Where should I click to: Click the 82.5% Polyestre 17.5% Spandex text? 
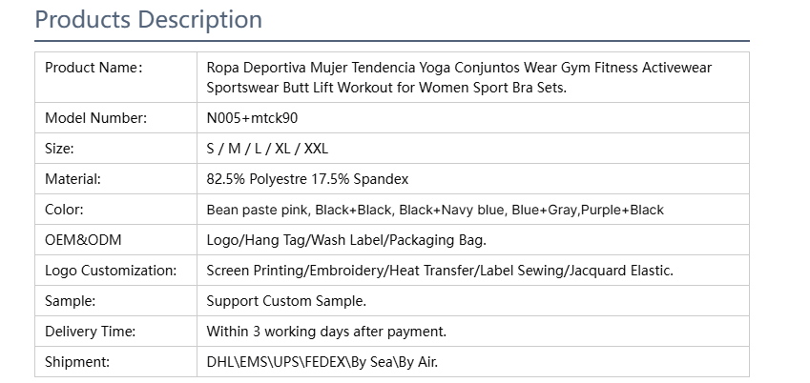(x=307, y=179)
